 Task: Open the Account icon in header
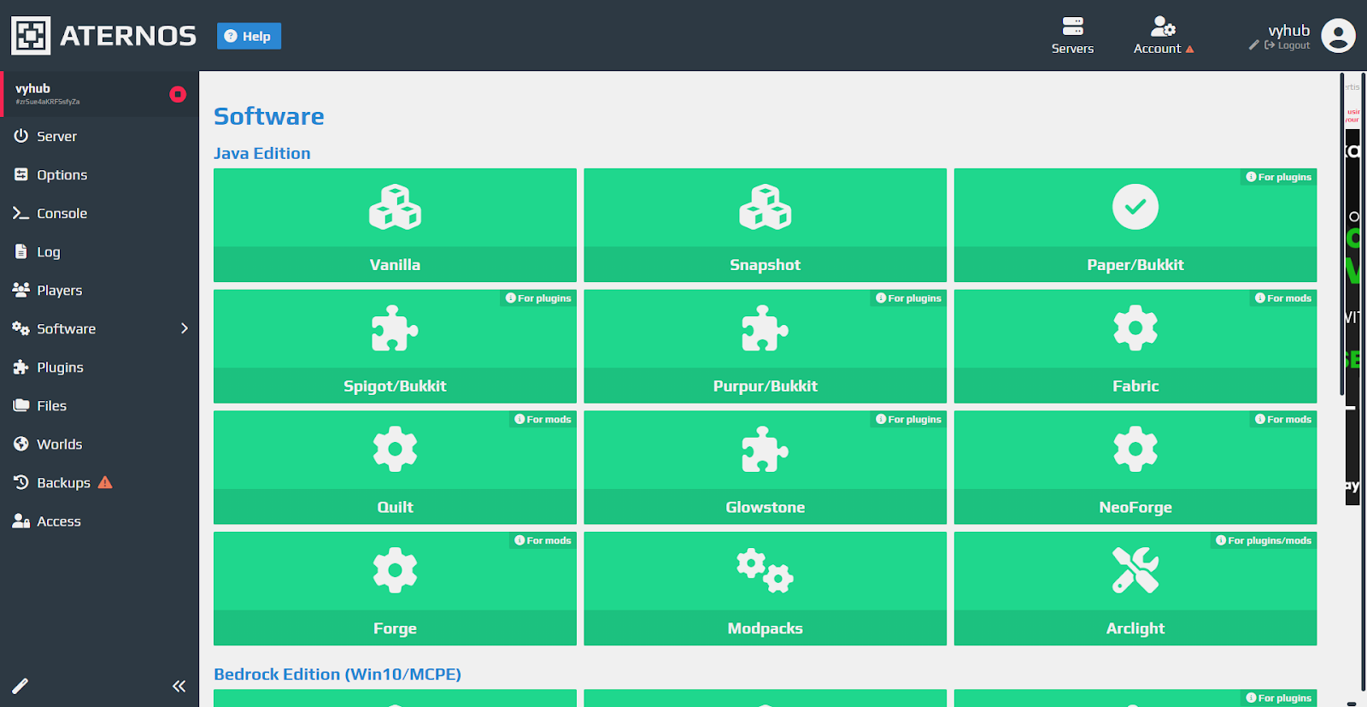click(1163, 26)
